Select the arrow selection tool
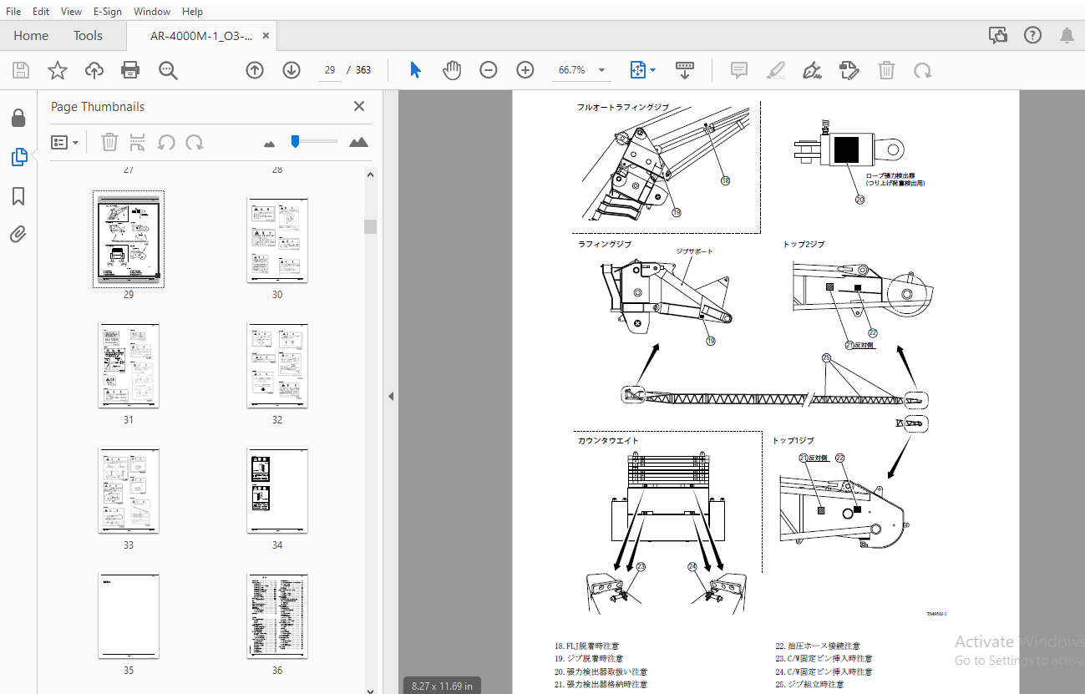1085x694 pixels. pos(415,70)
